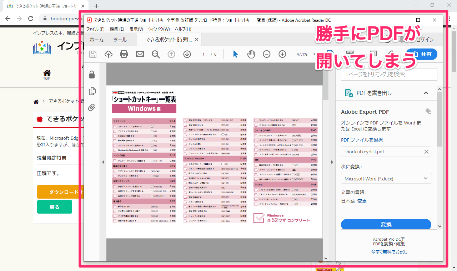Screen dimensions: 457x271
Task: Open the attachments paperclip panel
Action: [92, 107]
